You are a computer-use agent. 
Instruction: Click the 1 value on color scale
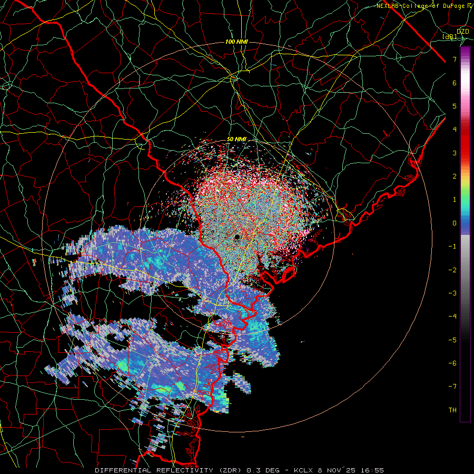[455, 200]
